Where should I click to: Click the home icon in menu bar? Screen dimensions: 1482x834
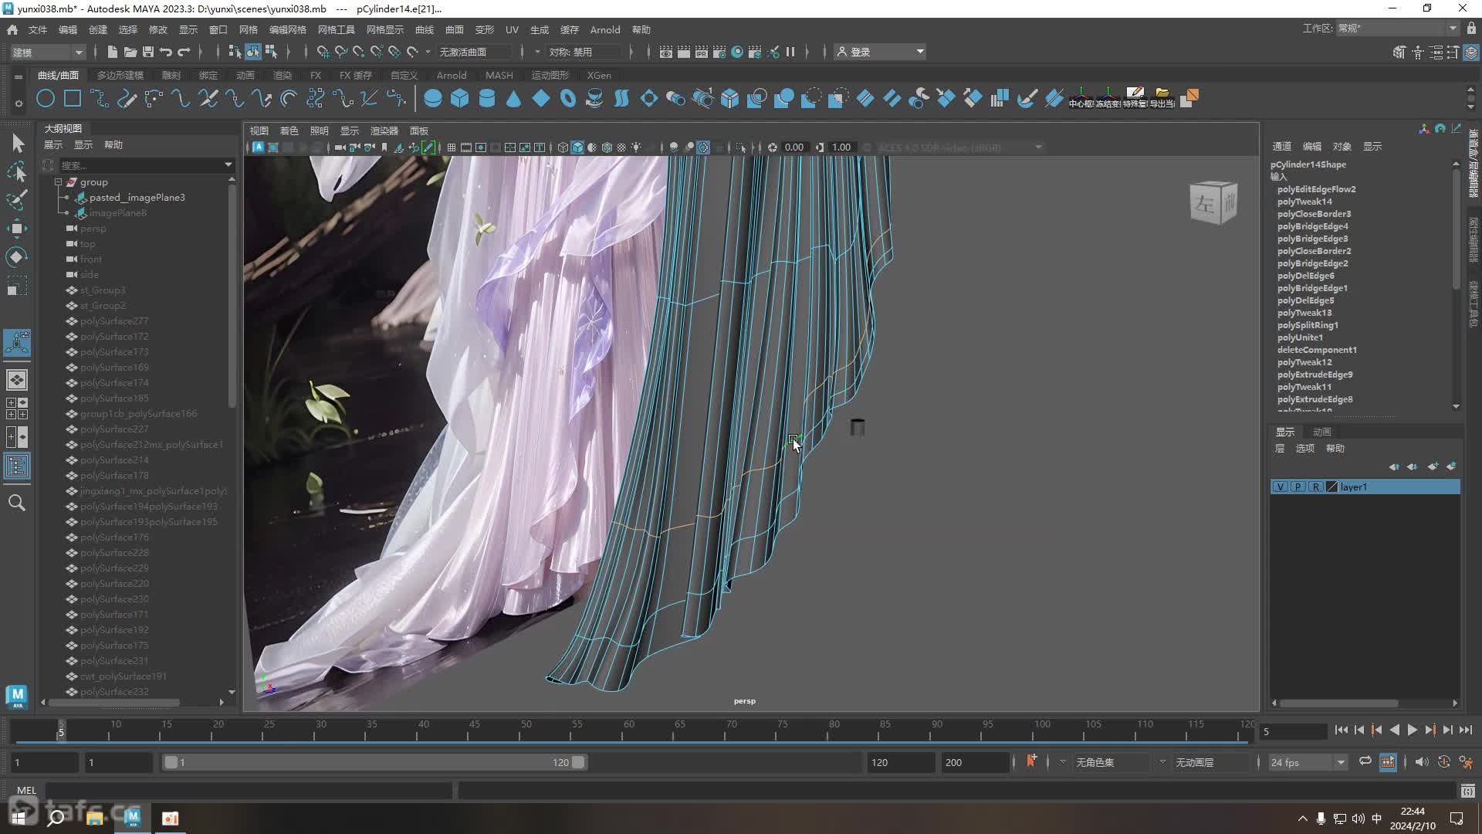[x=12, y=29]
